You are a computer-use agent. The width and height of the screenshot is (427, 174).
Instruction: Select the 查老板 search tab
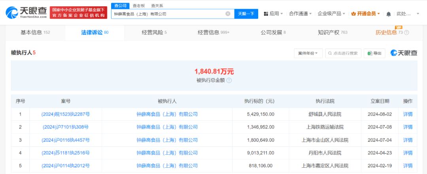click(138, 6)
